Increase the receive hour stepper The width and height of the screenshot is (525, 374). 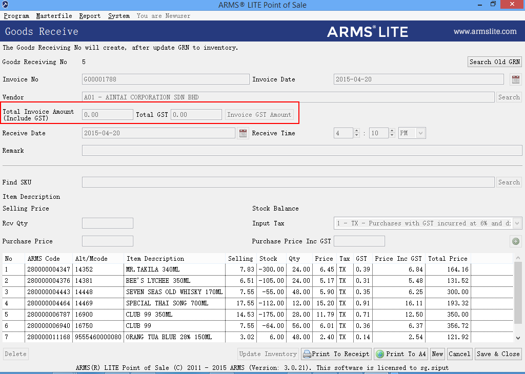(357, 131)
